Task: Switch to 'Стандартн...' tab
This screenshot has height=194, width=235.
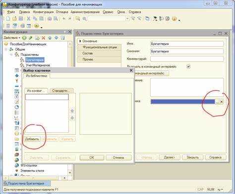Action: point(61,91)
